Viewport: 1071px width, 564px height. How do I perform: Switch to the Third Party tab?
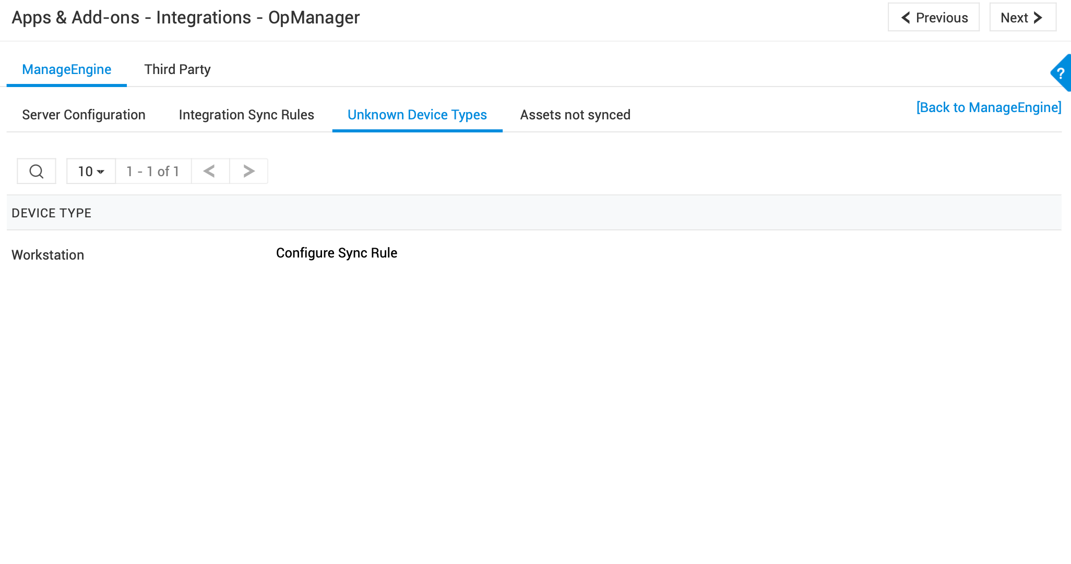177,69
